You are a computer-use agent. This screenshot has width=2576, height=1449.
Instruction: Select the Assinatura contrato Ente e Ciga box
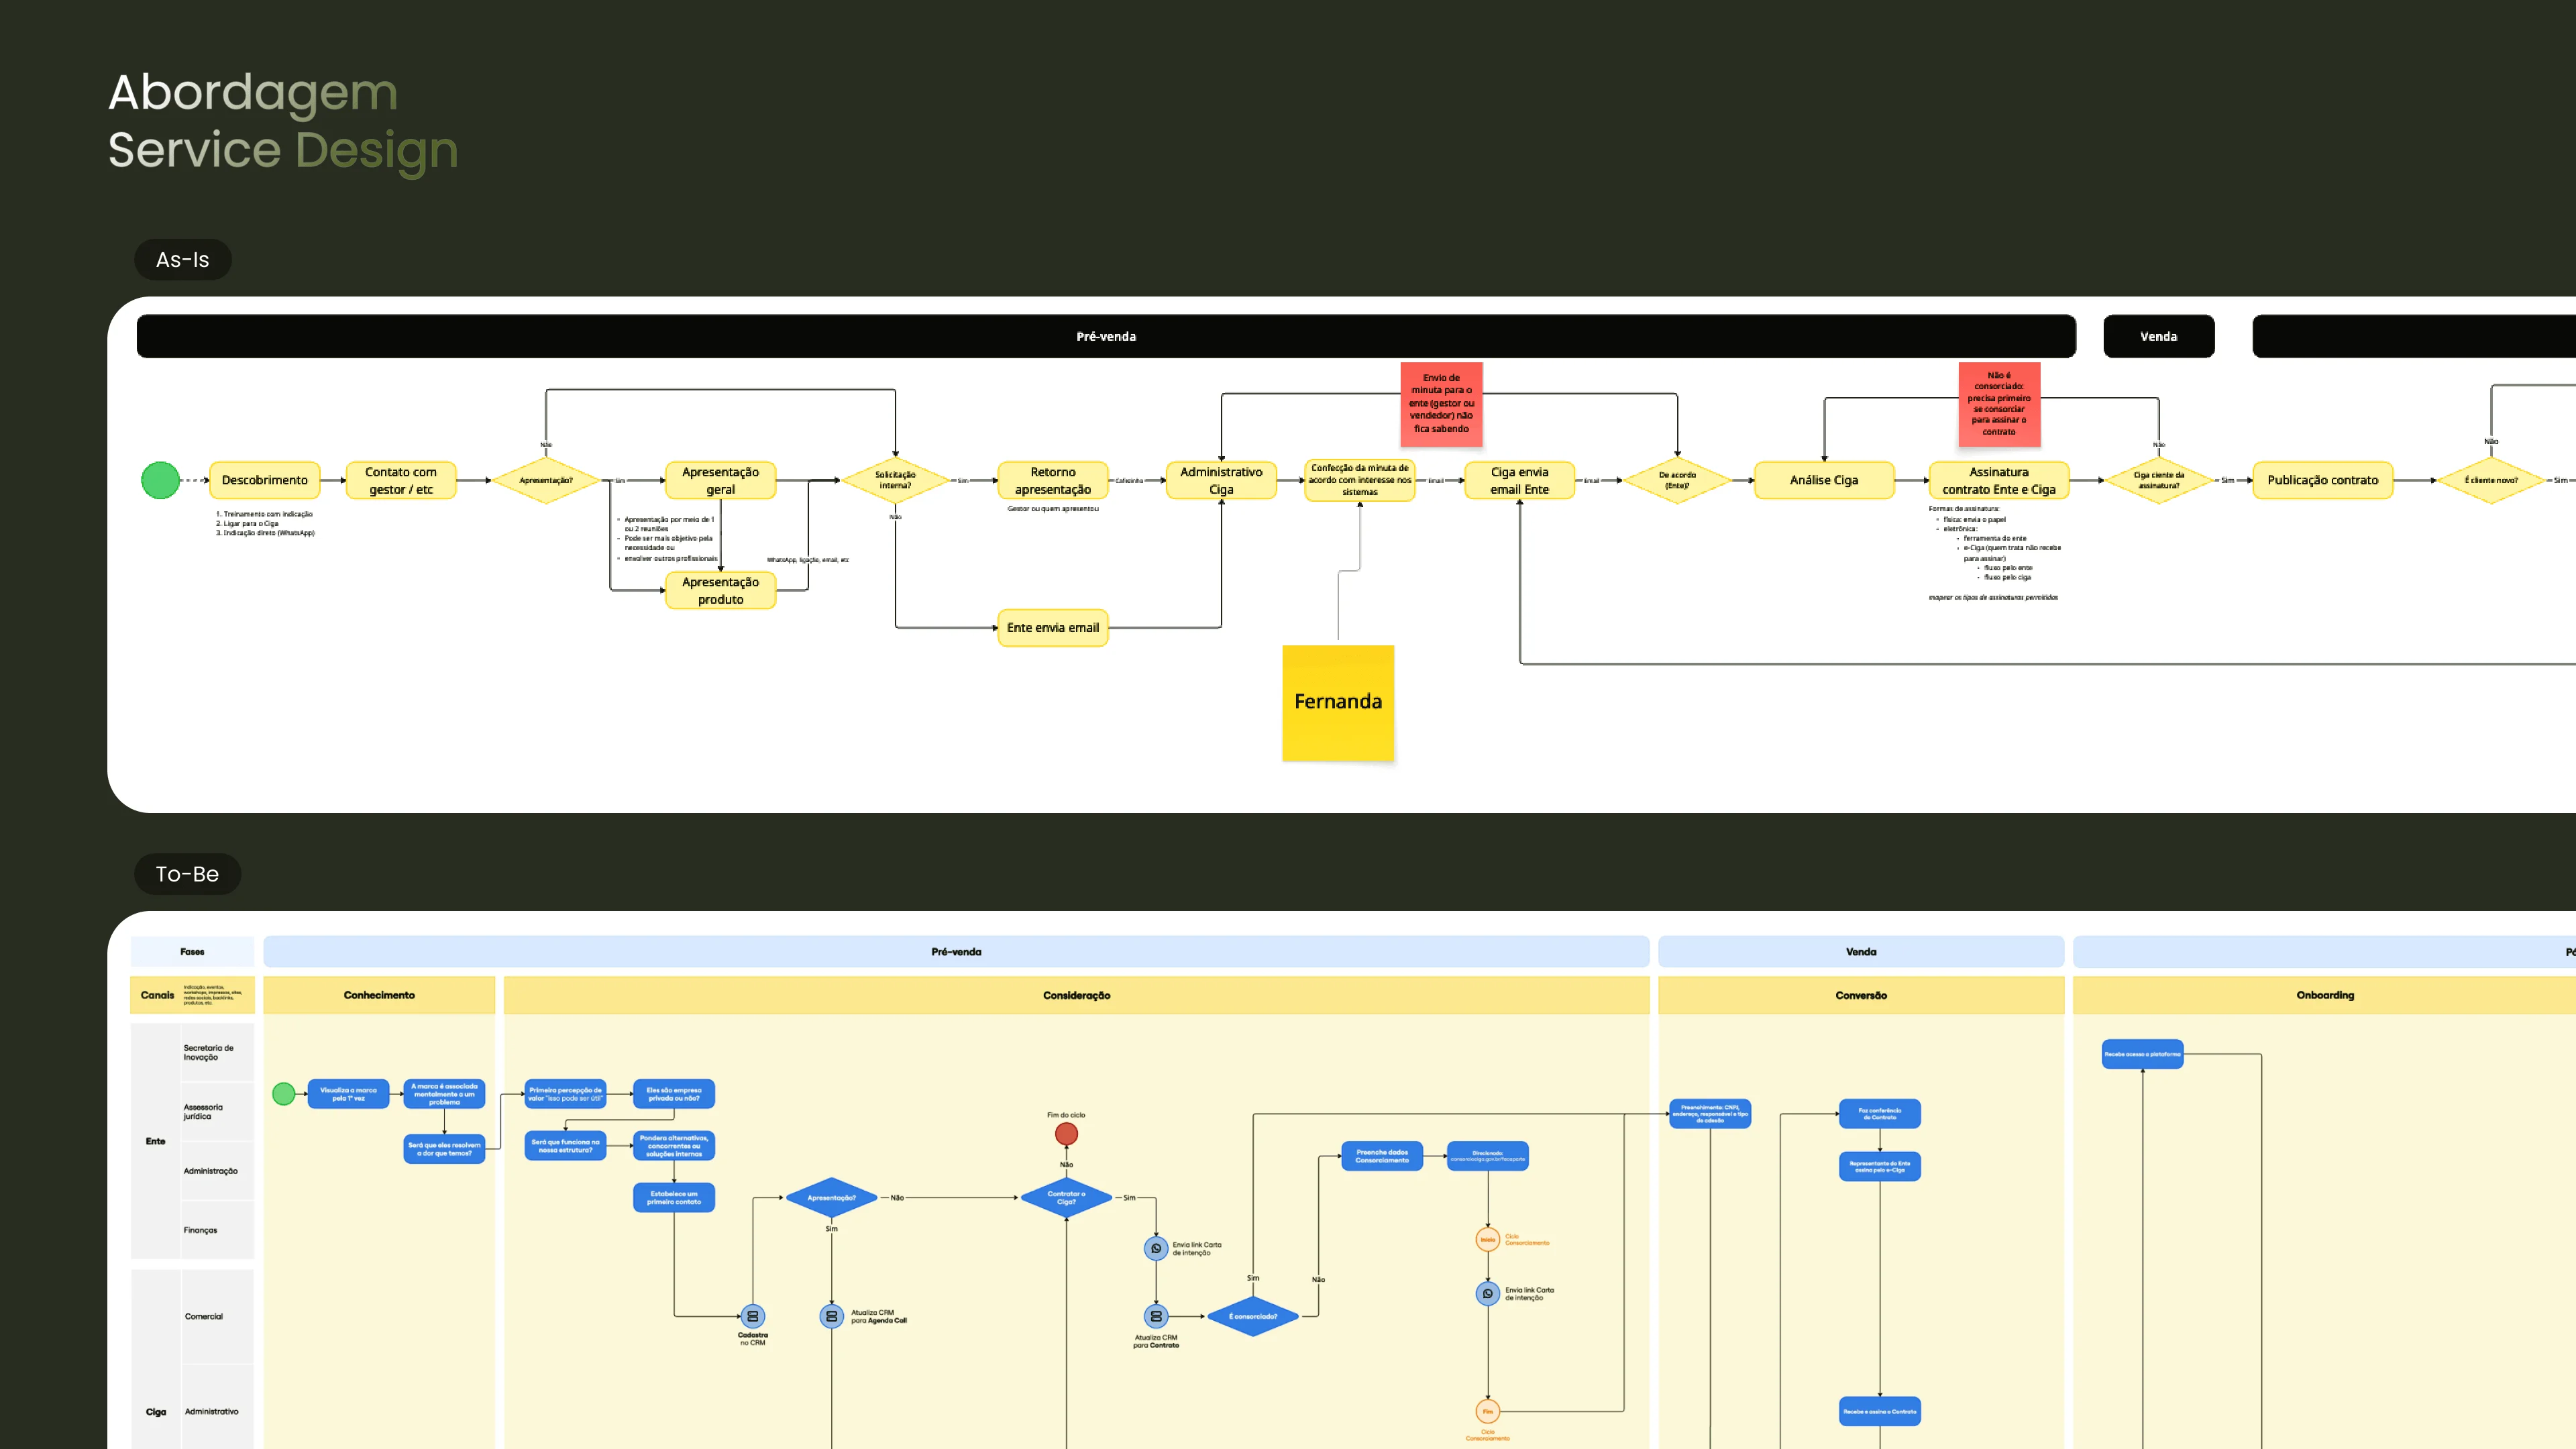(1999, 480)
